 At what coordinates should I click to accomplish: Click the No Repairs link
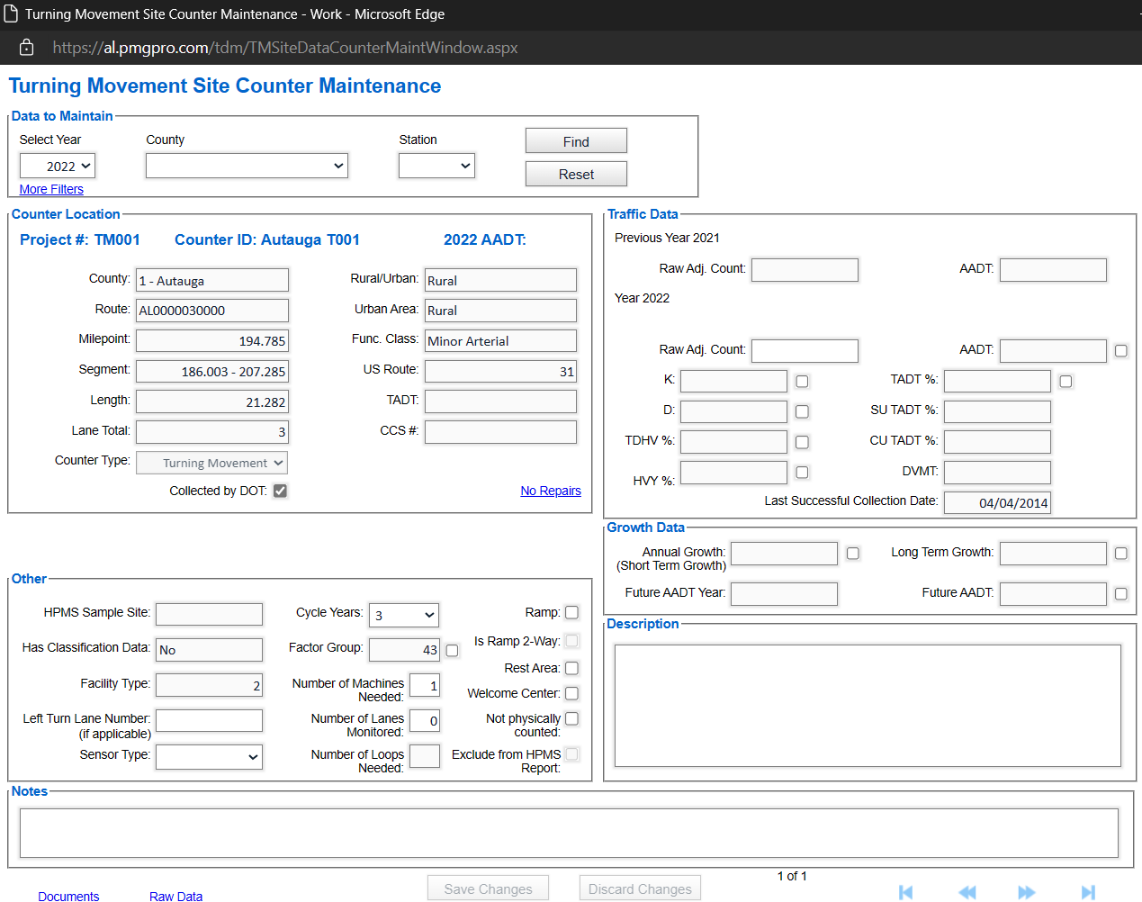pos(550,491)
